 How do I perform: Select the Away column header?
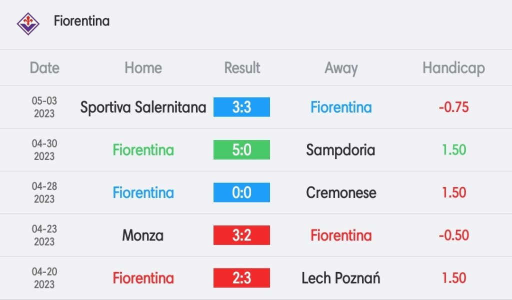[x=341, y=68]
